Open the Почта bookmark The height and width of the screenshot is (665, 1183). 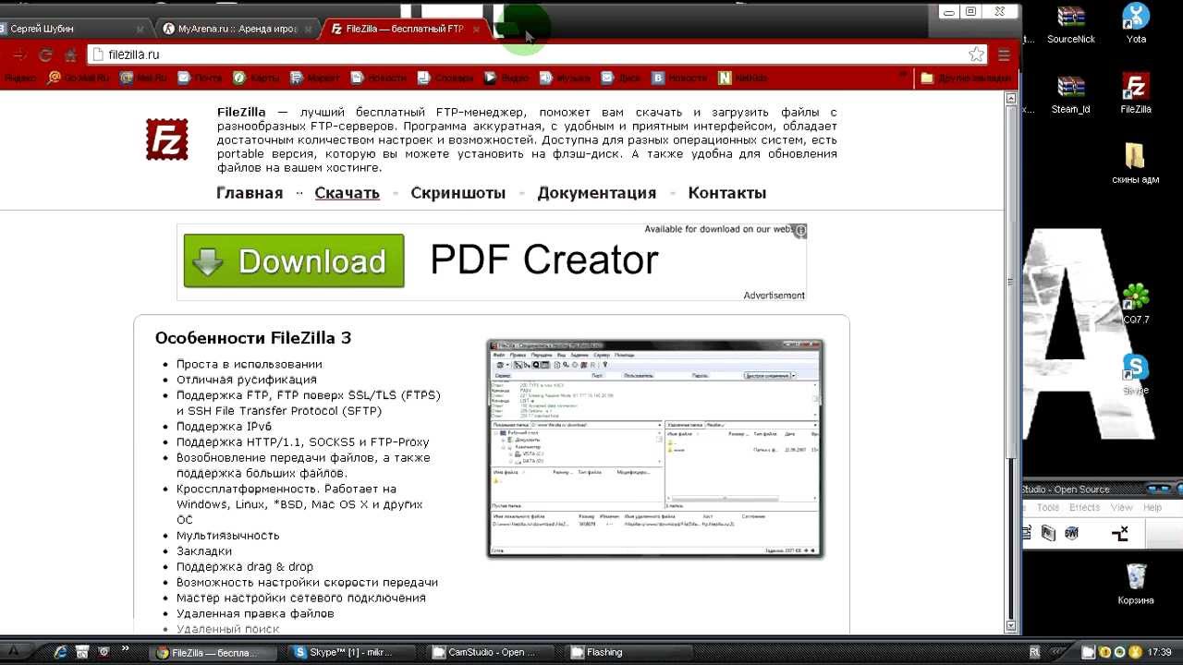(x=200, y=79)
